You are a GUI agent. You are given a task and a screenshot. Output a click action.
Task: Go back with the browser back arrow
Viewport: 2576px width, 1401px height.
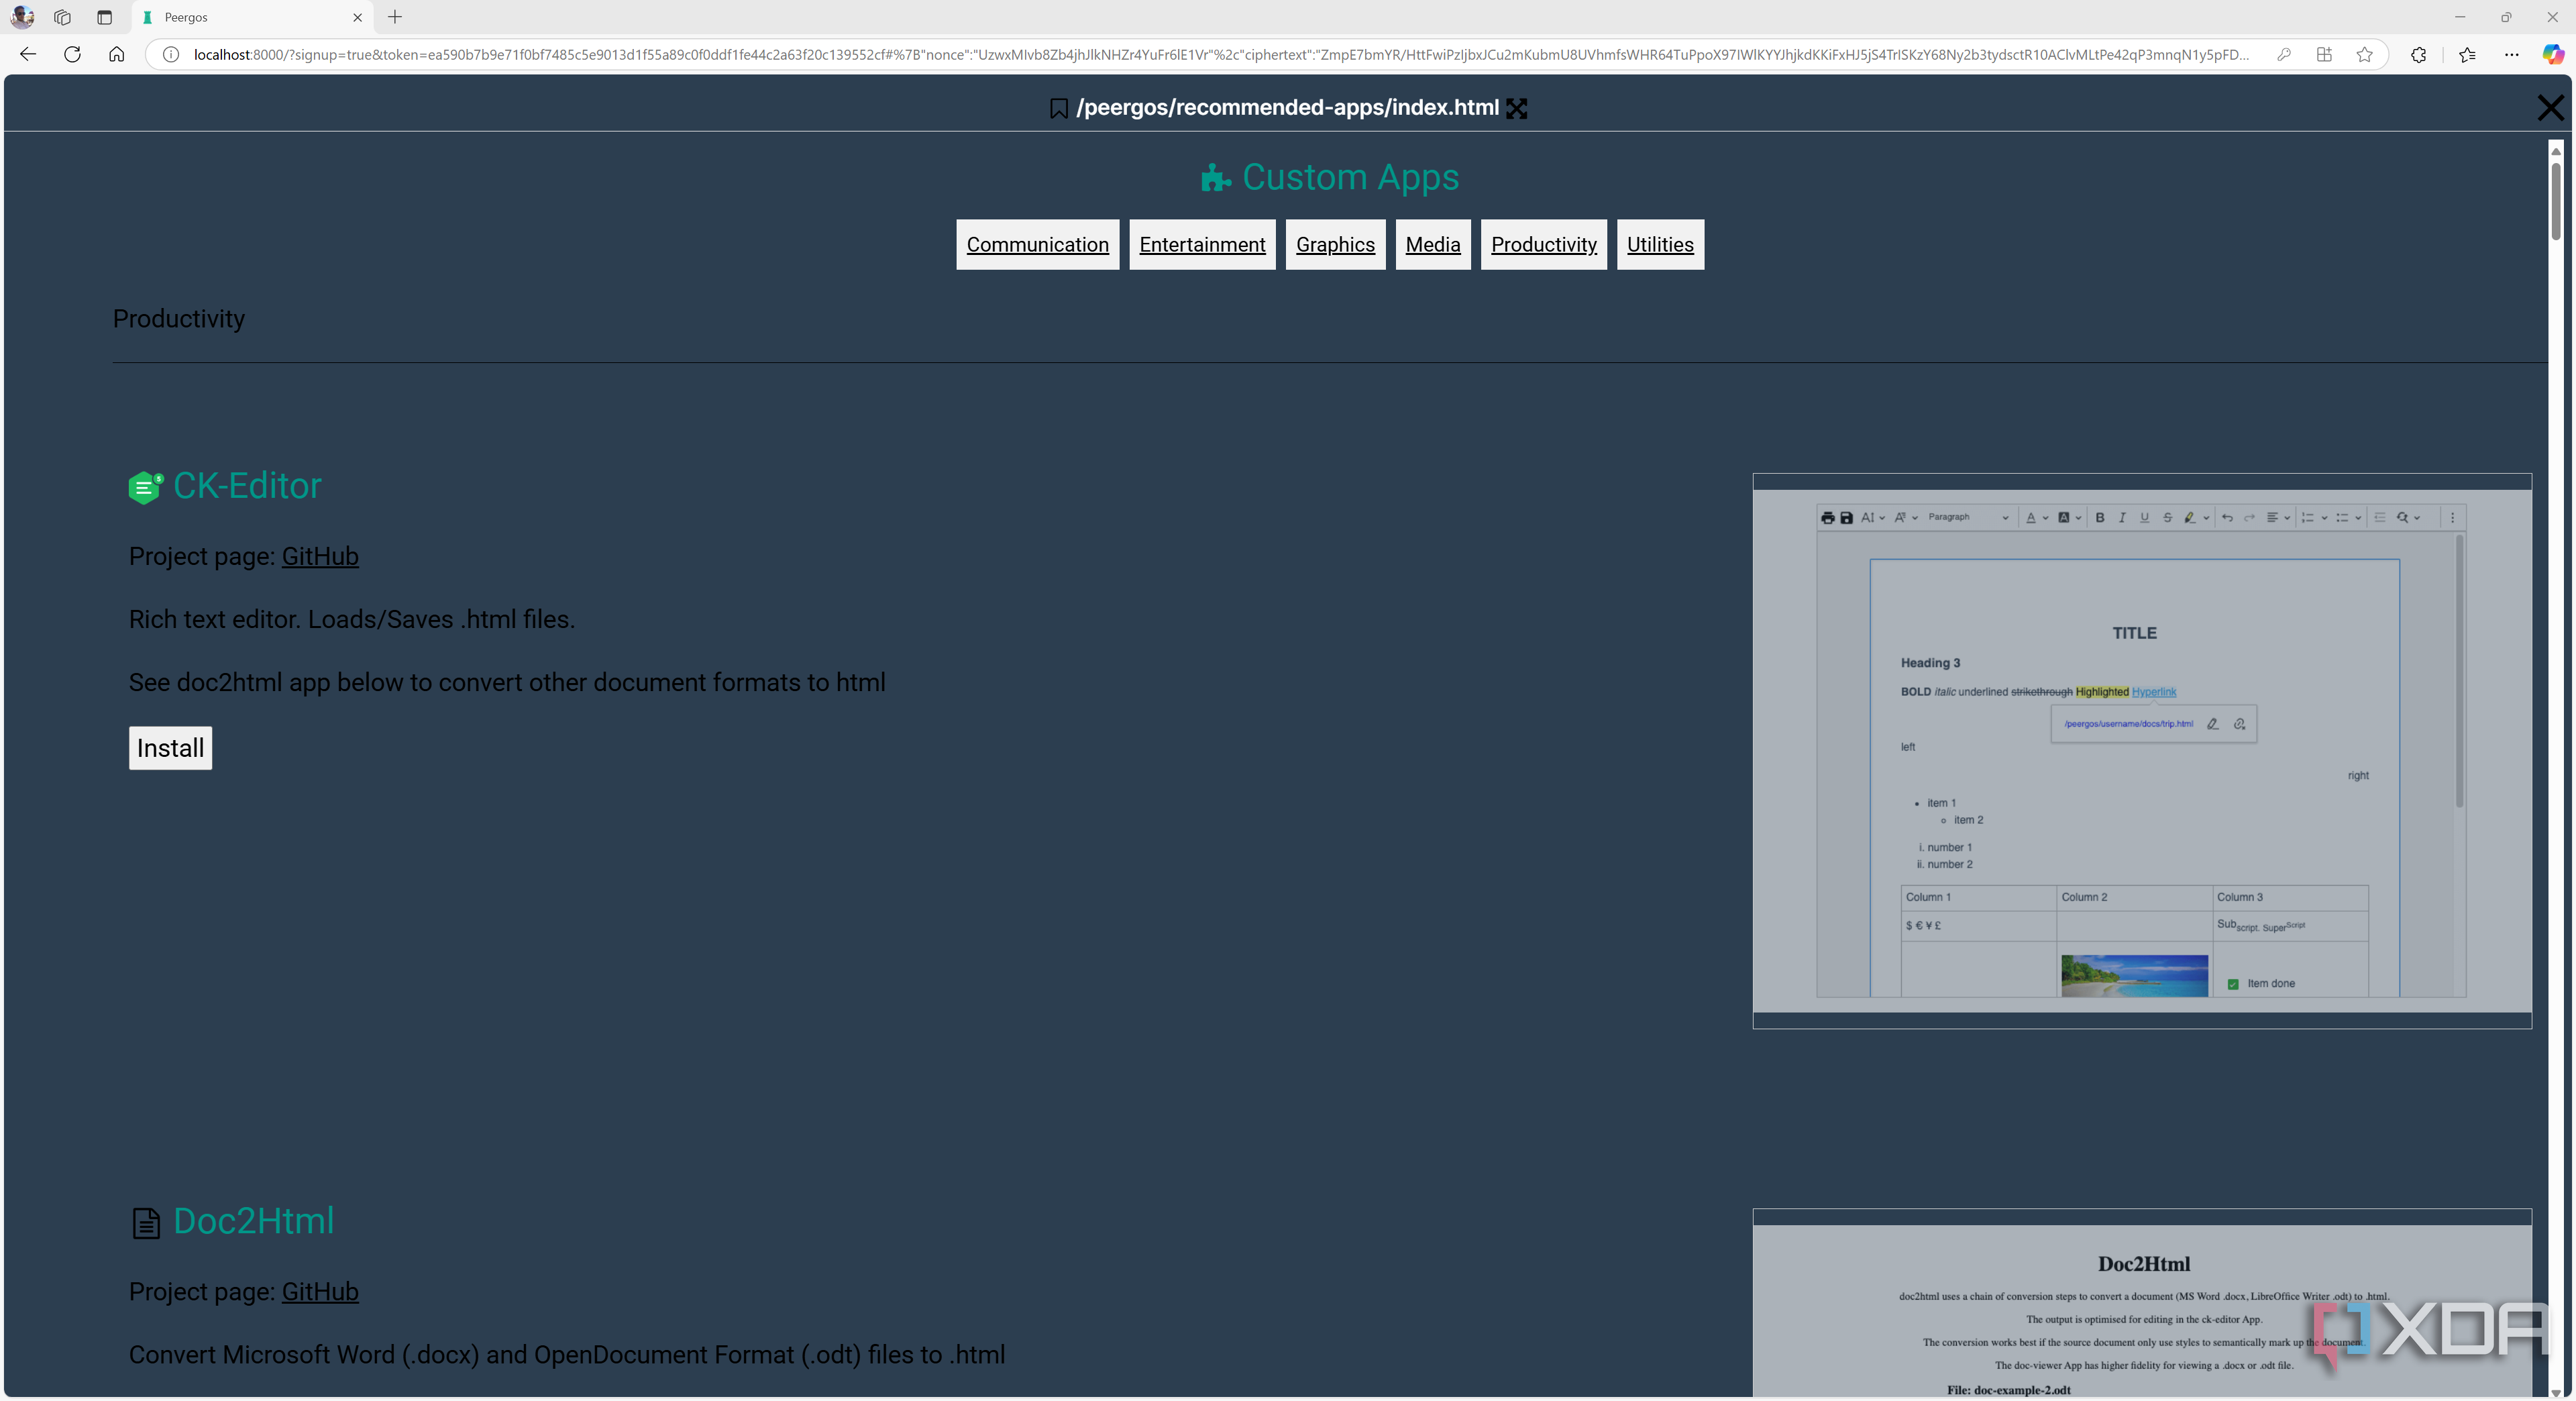coord(28,54)
